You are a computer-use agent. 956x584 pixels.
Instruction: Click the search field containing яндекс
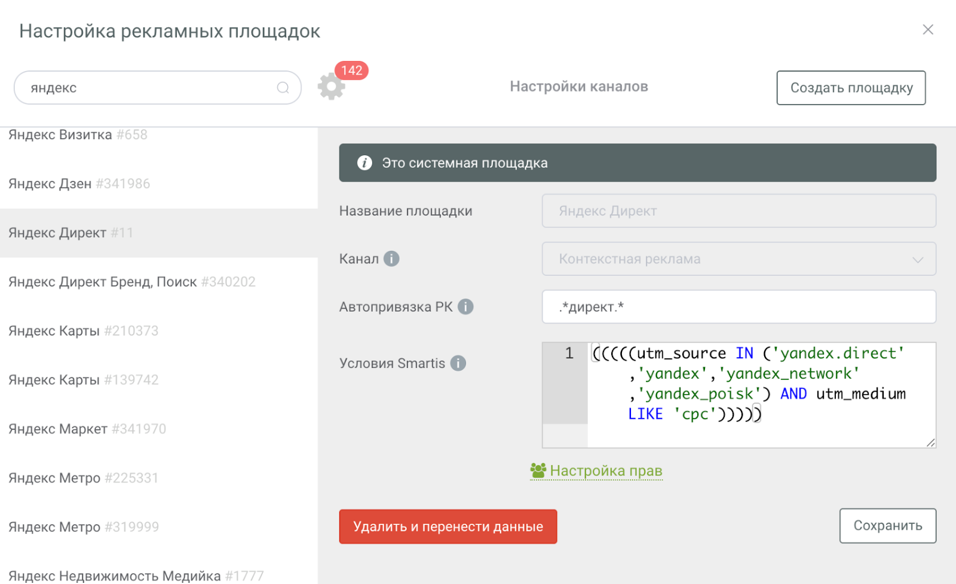point(157,88)
